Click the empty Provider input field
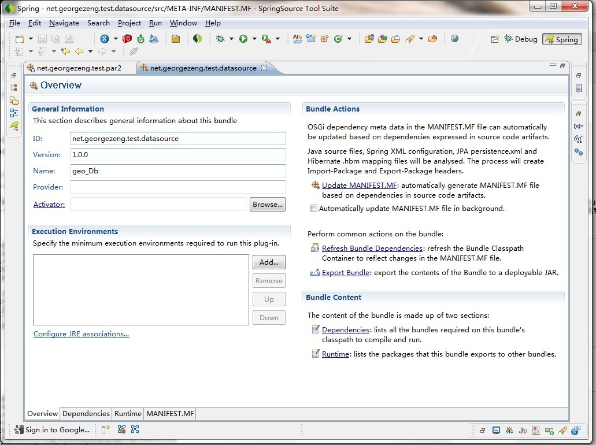This screenshot has width=596, height=445. 178,187
